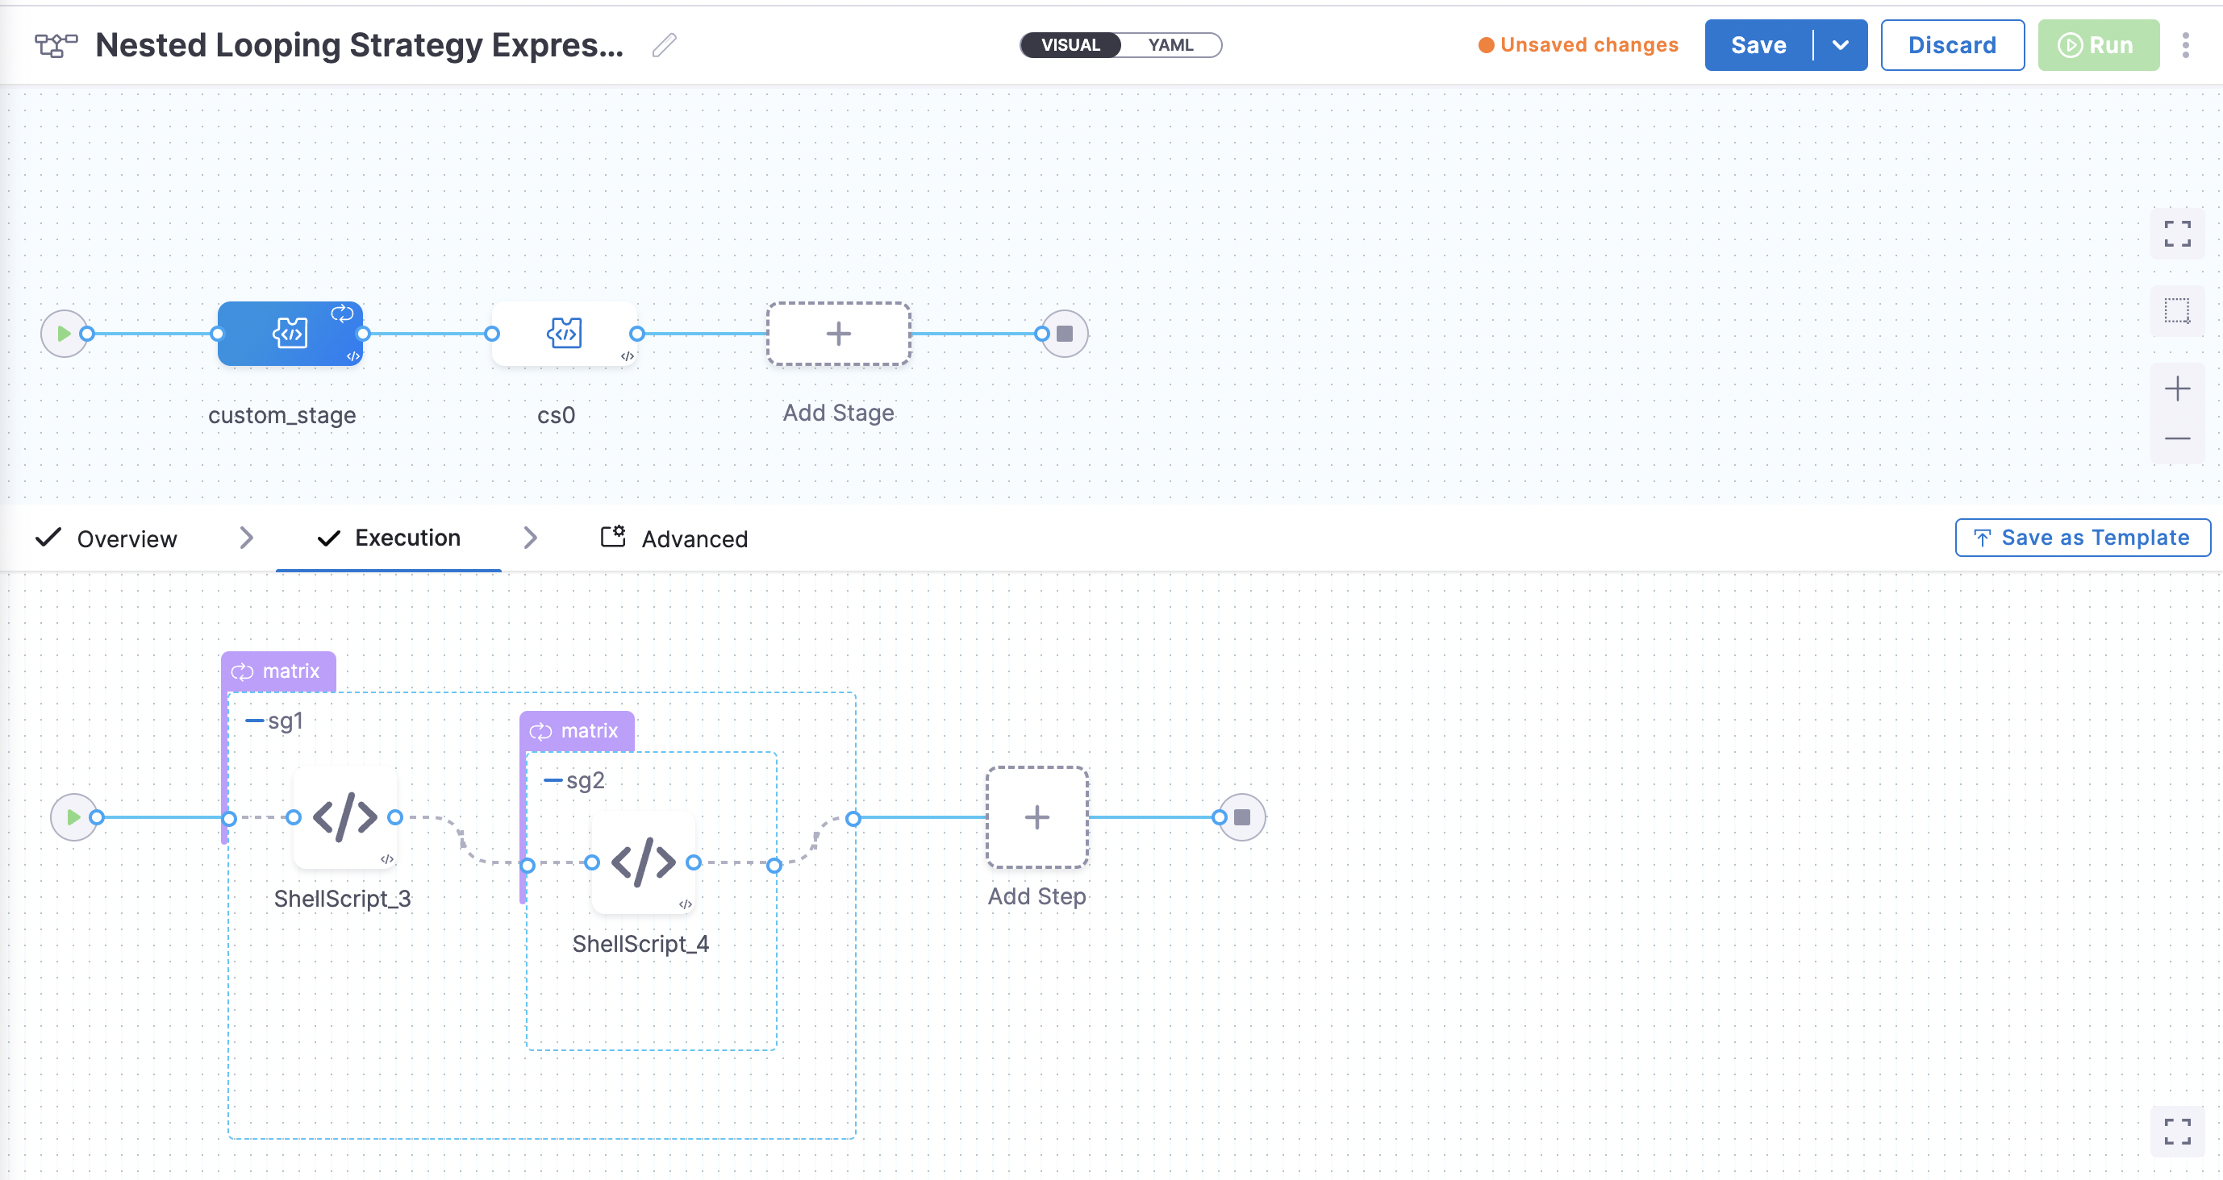Screen dimensions: 2223x1180
Task: Select the custom_stage stage node
Action: click(x=290, y=334)
